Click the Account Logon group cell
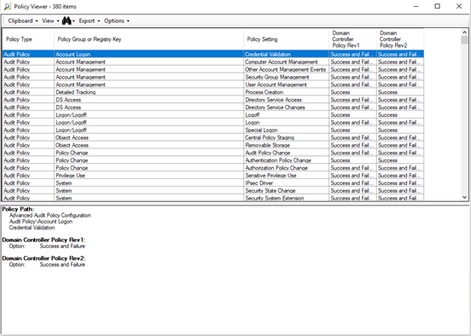 click(149, 54)
